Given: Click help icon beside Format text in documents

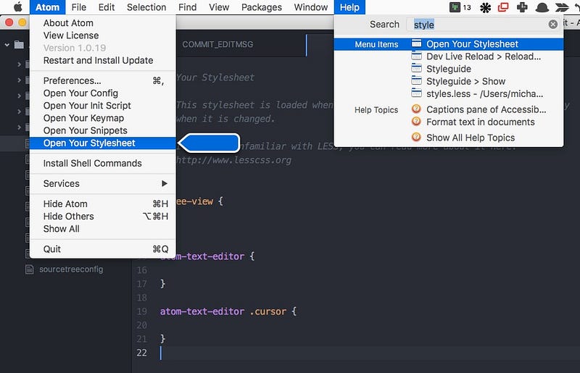Looking at the screenshot, I should 416,122.
